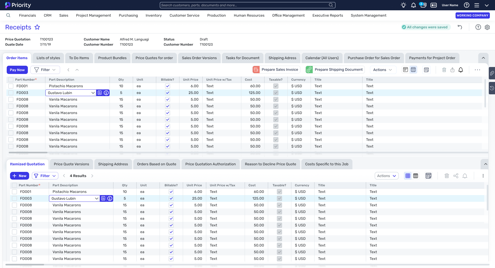Toggle Billable checkbox for Pistachio Macarons order item

point(168,86)
